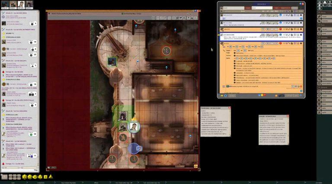Open gear options icon at top right

[319, 9]
